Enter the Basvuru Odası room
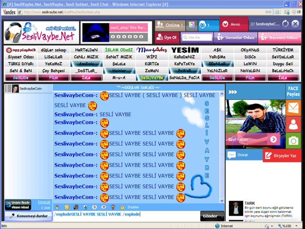Screen dimensions: 305x229 pyautogui.click(x=280, y=38)
